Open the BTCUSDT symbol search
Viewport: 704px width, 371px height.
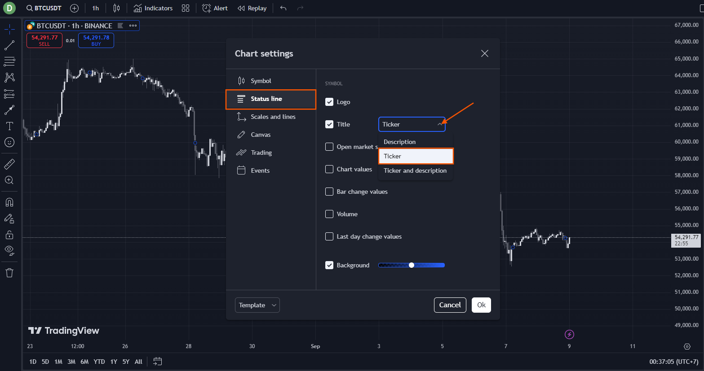(44, 8)
